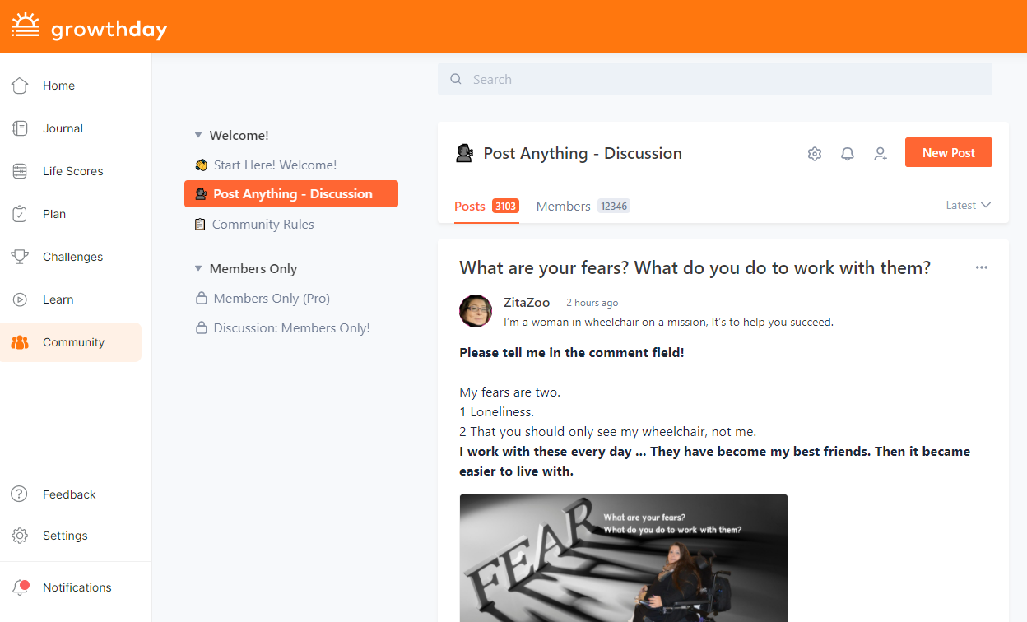1027x622 pixels.
Task: Click the Notifications bell icon in sidebar
Action: (21, 587)
